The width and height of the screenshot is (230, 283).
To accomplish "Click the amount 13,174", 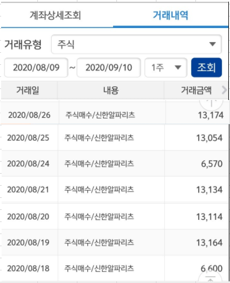I will (211, 115).
